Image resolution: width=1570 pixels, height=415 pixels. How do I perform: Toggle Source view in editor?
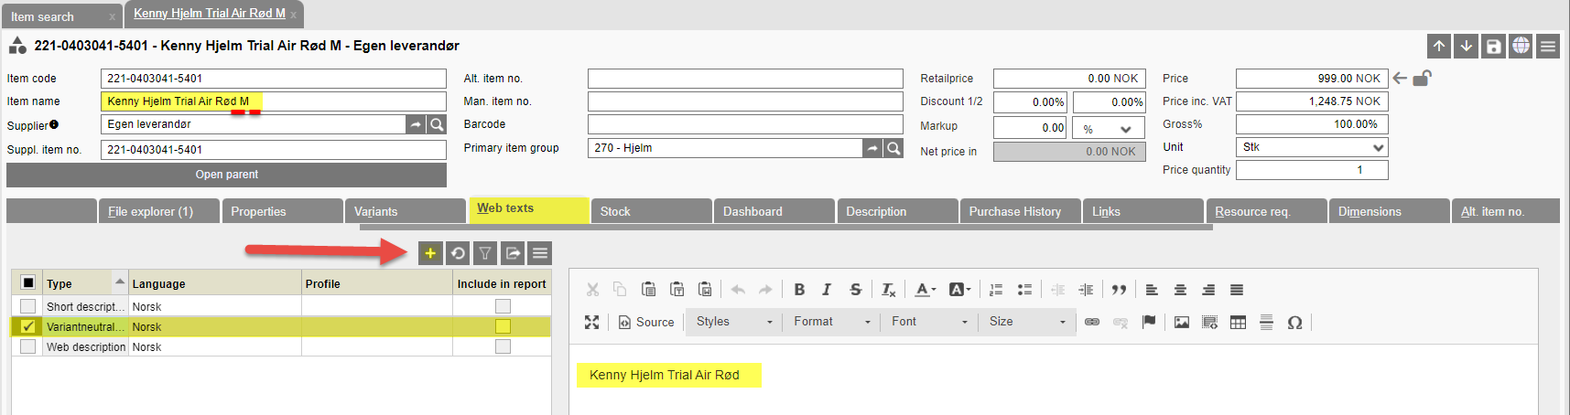(x=646, y=322)
